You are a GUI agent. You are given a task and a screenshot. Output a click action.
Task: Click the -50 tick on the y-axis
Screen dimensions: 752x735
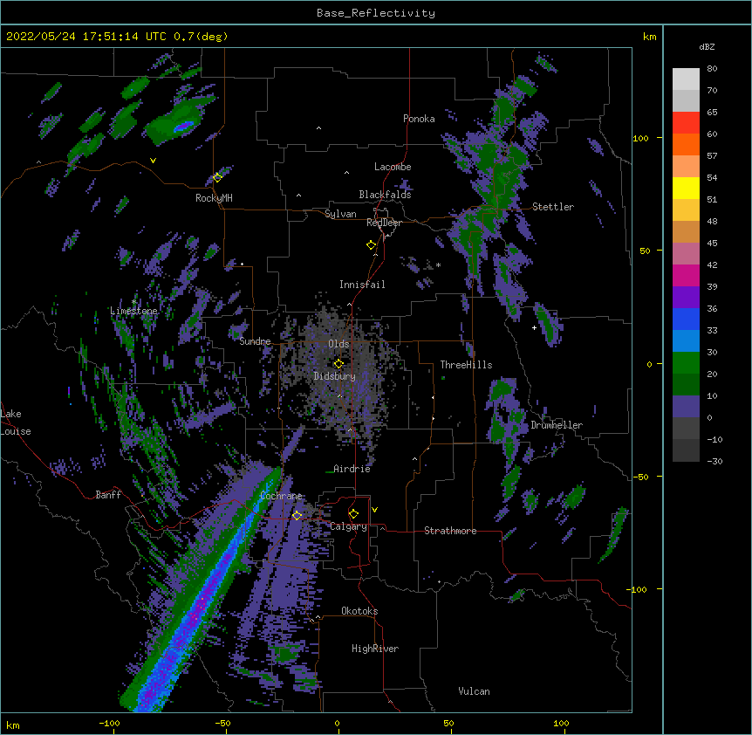point(640,477)
